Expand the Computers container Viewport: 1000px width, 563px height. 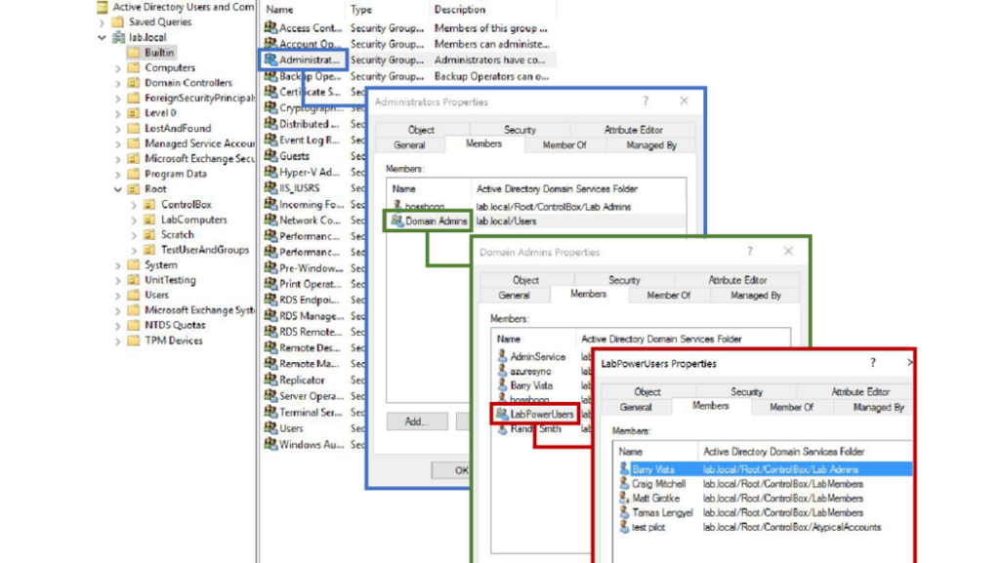tap(118, 67)
